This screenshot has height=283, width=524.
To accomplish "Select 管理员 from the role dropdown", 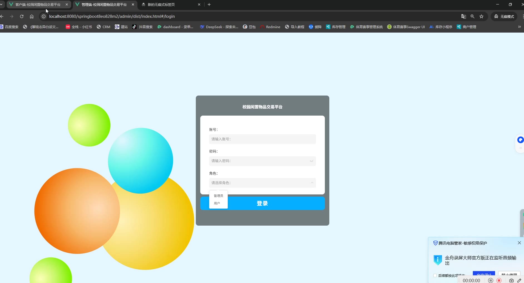I will click(219, 196).
